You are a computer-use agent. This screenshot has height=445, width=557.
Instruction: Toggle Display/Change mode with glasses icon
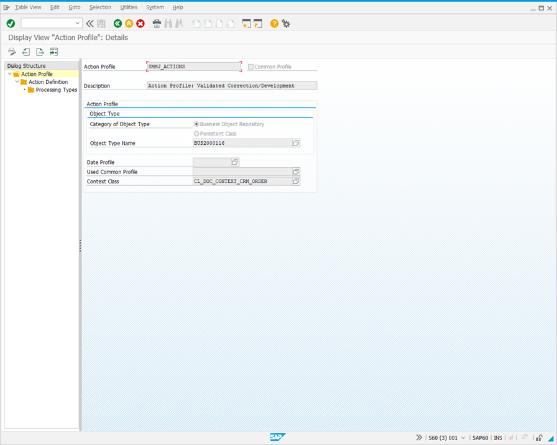[11, 52]
